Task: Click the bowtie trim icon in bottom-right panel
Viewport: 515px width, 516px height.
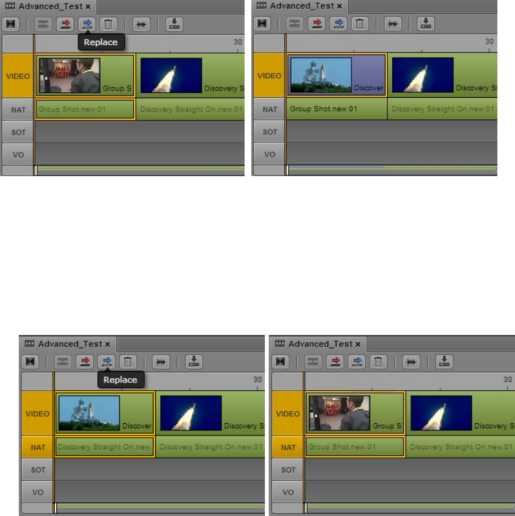Action: 281,361
